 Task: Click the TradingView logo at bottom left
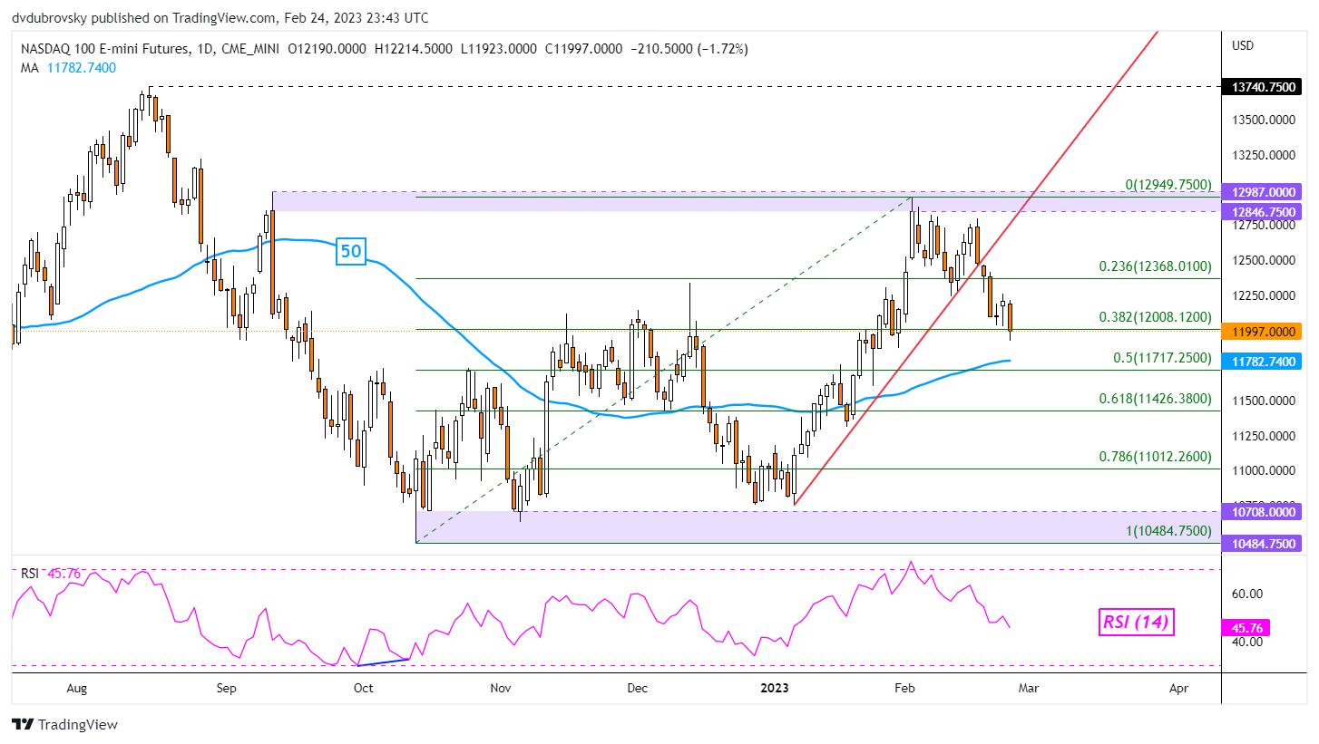[64, 724]
